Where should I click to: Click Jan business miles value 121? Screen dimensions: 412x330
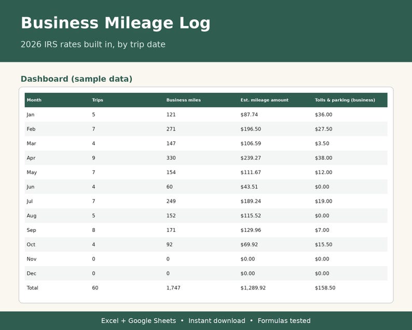click(171, 115)
